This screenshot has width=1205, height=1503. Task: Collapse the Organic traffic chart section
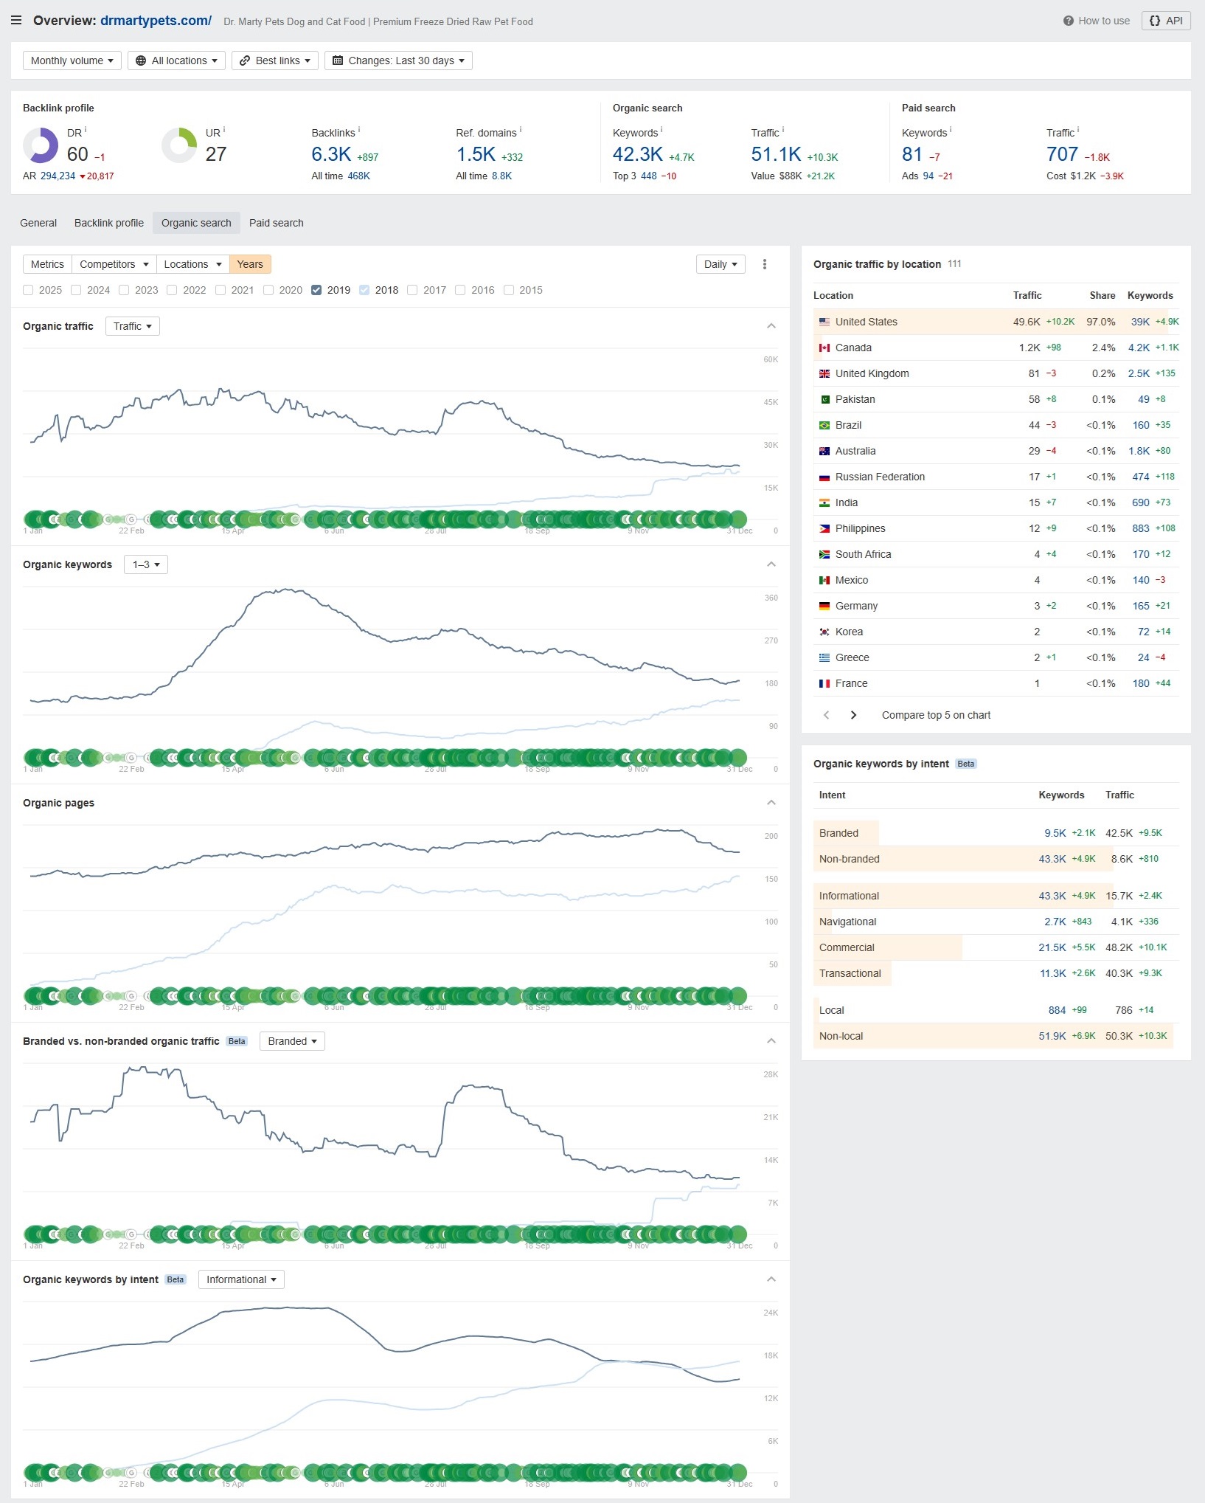771,326
